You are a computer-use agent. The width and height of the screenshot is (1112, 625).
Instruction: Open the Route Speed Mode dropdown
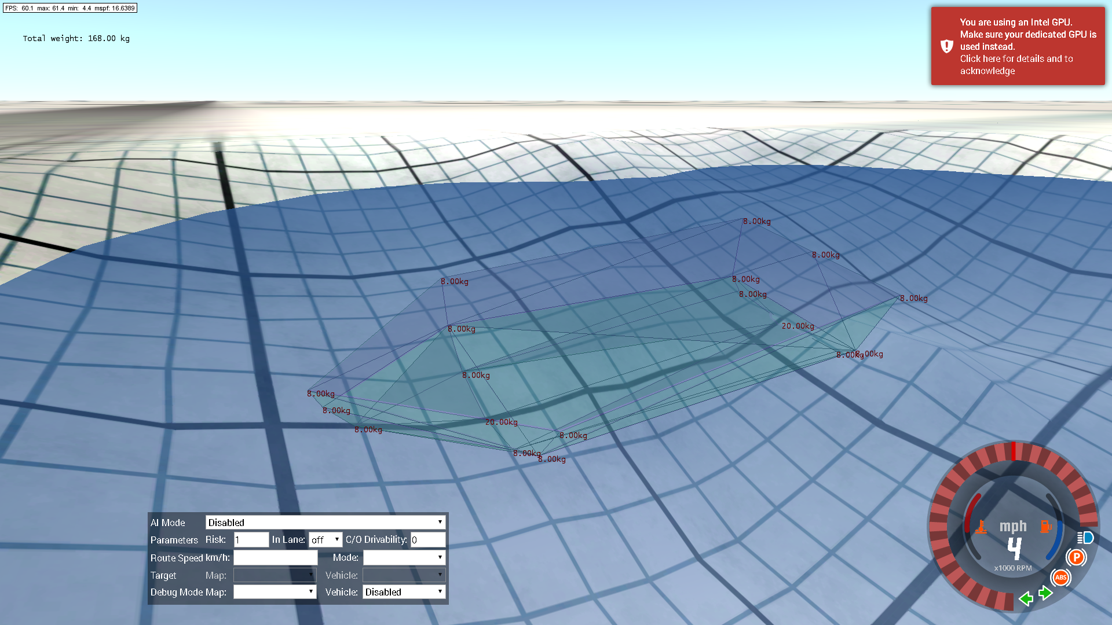pos(404,557)
